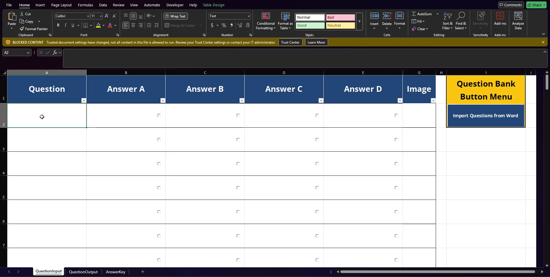
Task: Toggle Wrap Text on
Action: pyautogui.click(x=176, y=16)
